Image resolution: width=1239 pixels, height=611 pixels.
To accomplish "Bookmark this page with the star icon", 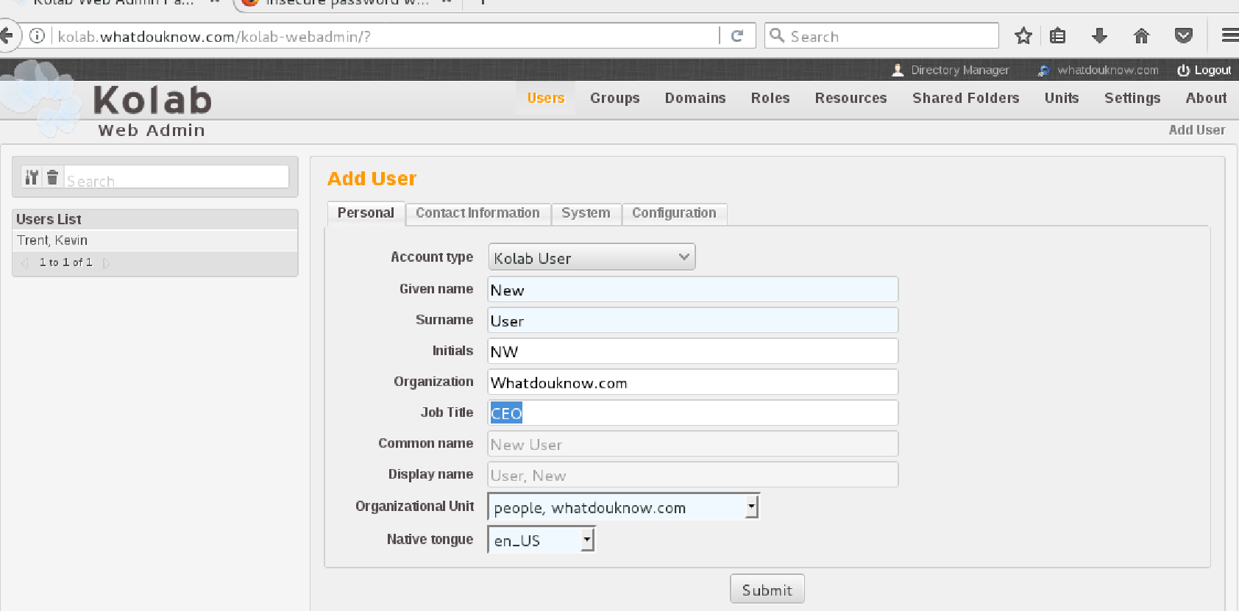I will pyautogui.click(x=1023, y=36).
